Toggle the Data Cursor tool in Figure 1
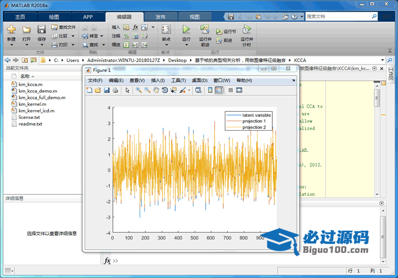The width and height of the screenshot is (398, 278). click(x=173, y=90)
